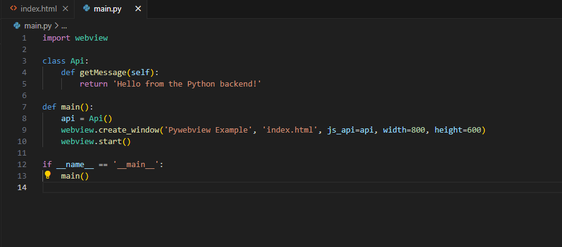Click the Python file icon in breadcrumb
Viewport: 562px width, 247px height.
(17, 25)
